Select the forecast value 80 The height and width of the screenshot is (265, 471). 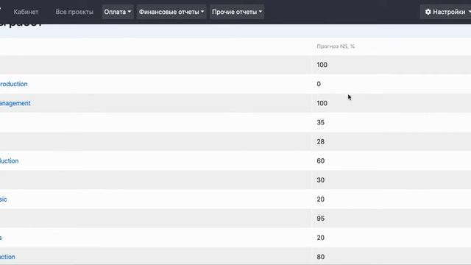click(x=321, y=257)
